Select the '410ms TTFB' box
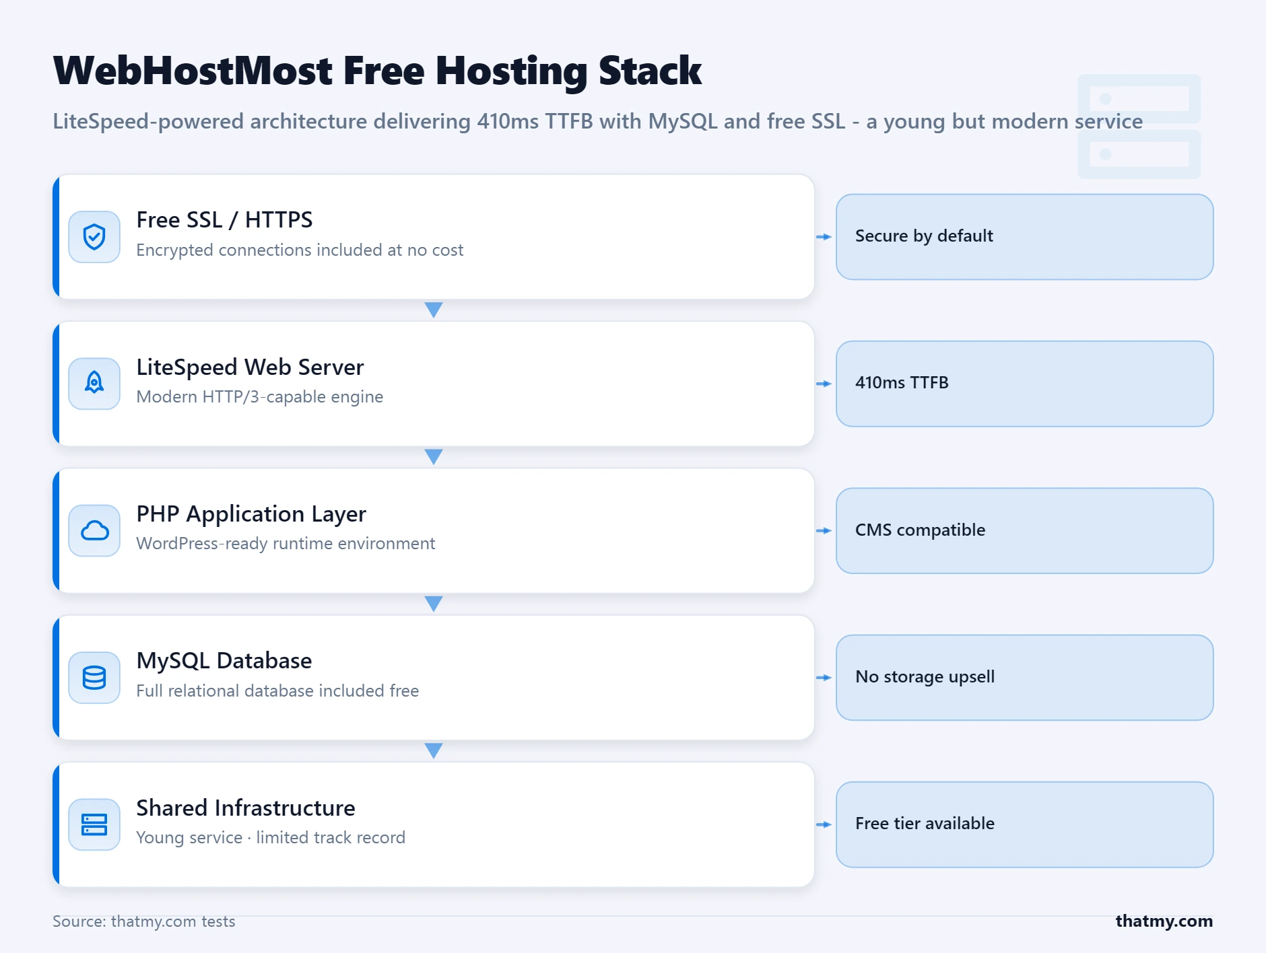The height and width of the screenshot is (953, 1266). [1024, 384]
